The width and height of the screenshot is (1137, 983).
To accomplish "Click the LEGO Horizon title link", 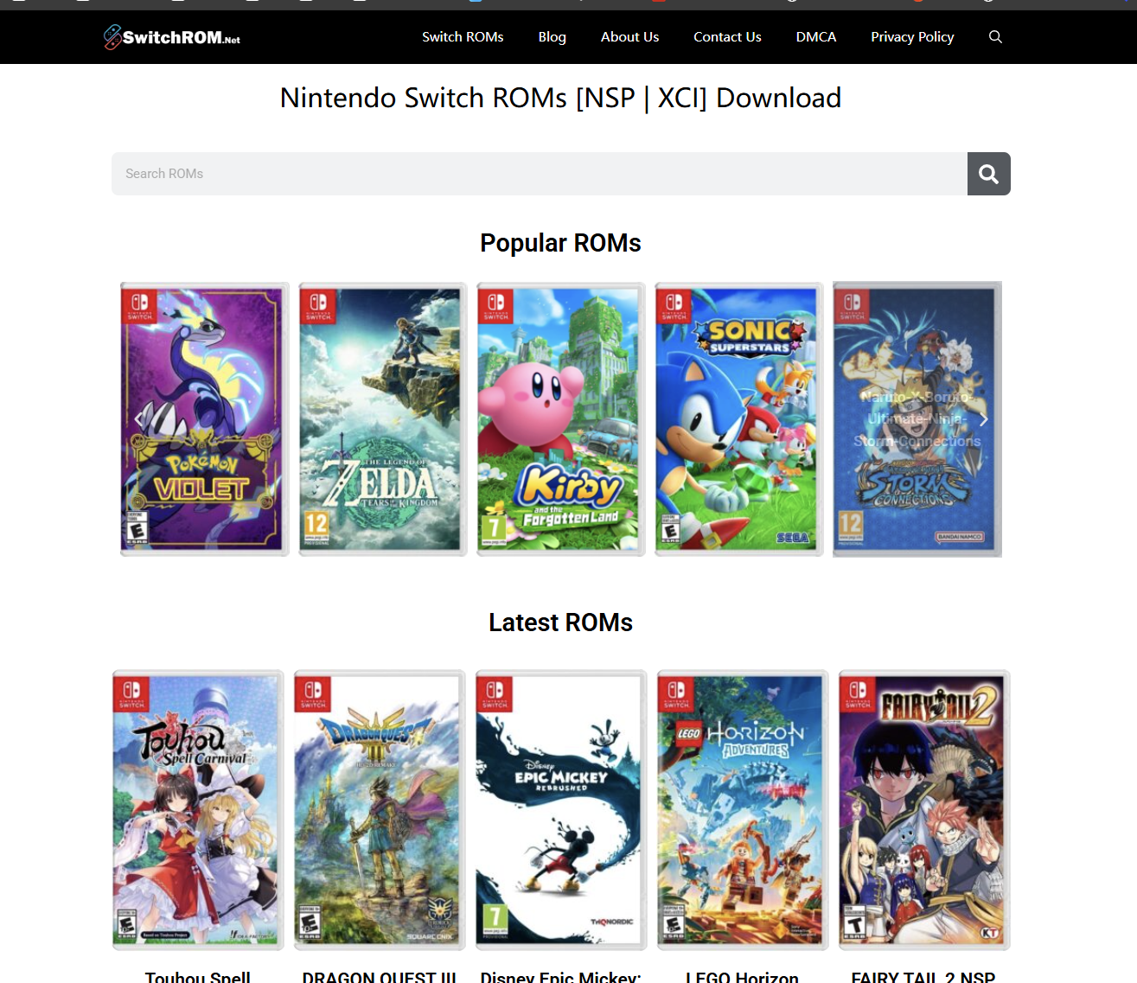I will (x=743, y=977).
